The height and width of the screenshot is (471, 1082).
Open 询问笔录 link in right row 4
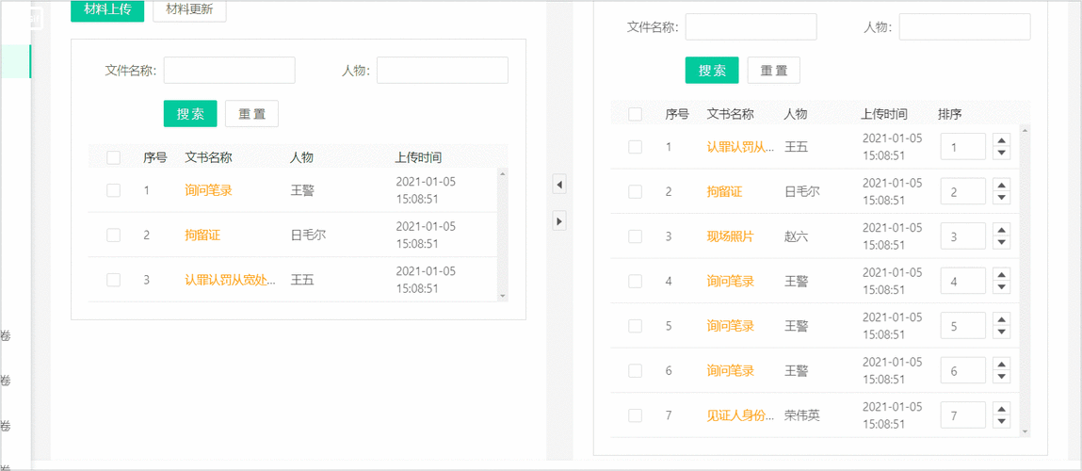(x=730, y=281)
